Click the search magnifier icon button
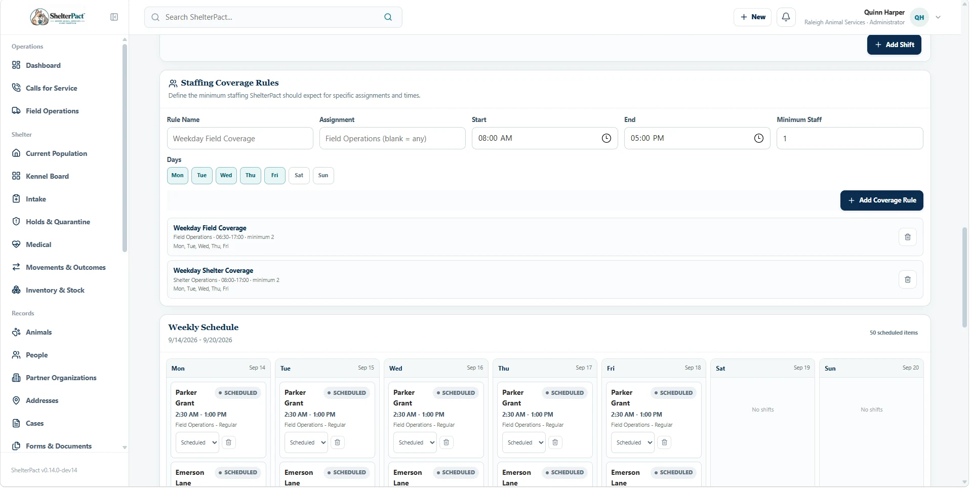The image size is (970, 488). [388, 17]
